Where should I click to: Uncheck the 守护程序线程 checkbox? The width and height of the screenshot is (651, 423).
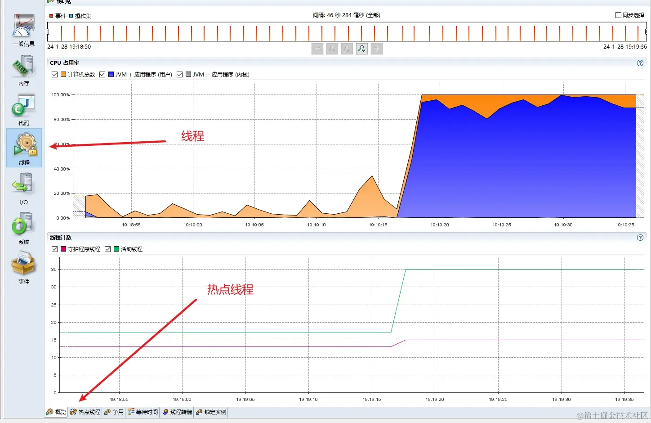click(54, 249)
